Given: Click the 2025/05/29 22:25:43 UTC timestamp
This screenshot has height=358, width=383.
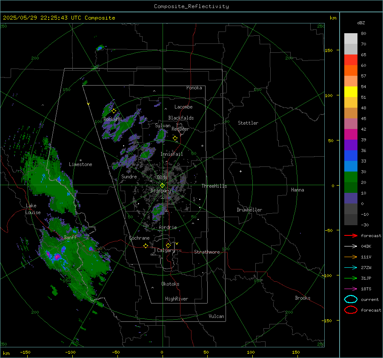Looking at the screenshot, I should 59,18.
